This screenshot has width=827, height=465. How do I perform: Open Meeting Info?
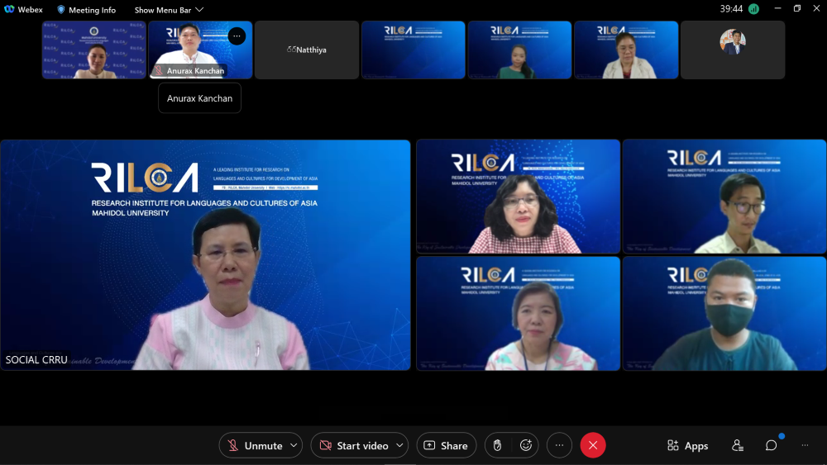coord(86,10)
